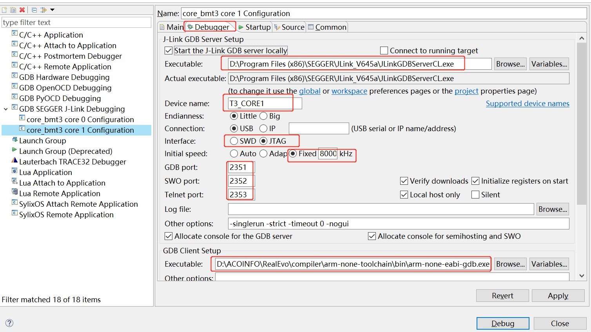The width and height of the screenshot is (591, 332).
Task: Select JTAG interface
Action: (x=263, y=141)
